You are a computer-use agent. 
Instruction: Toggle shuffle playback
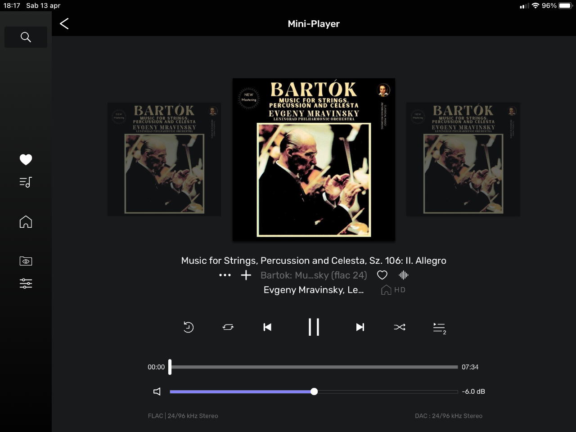coord(400,327)
